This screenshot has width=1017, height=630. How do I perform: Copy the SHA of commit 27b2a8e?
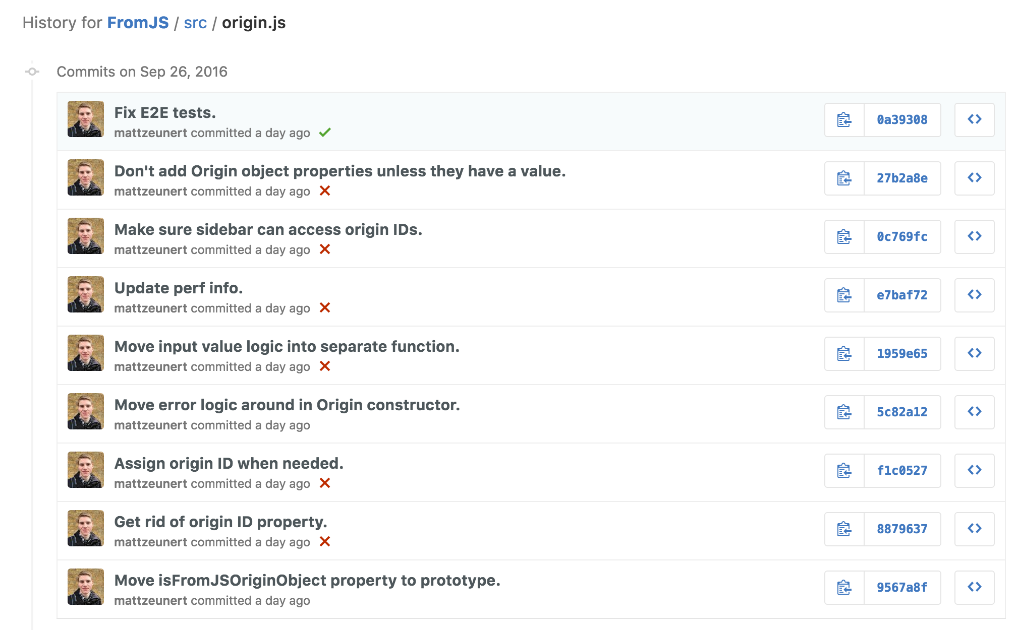point(844,178)
